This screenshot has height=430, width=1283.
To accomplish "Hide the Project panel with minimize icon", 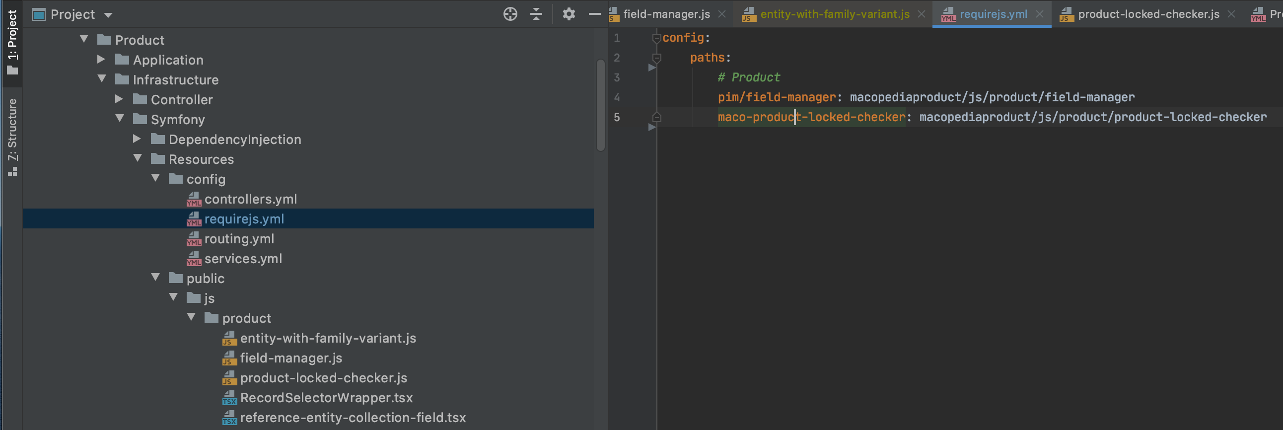I will click(594, 14).
